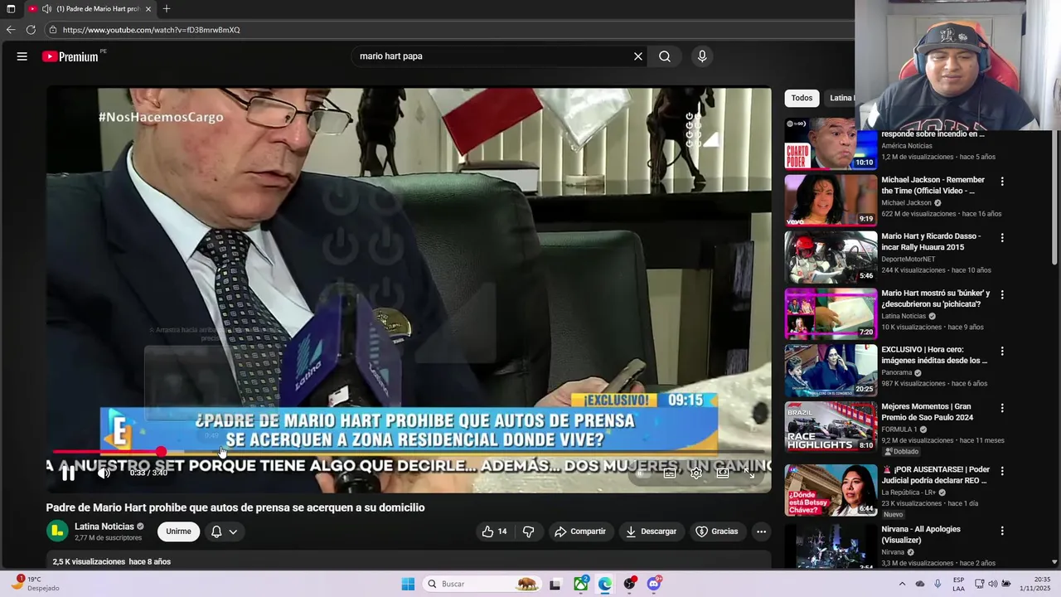Viewport: 1061px width, 597px height.
Task: Open options for Nirvana video
Action: point(1002,531)
